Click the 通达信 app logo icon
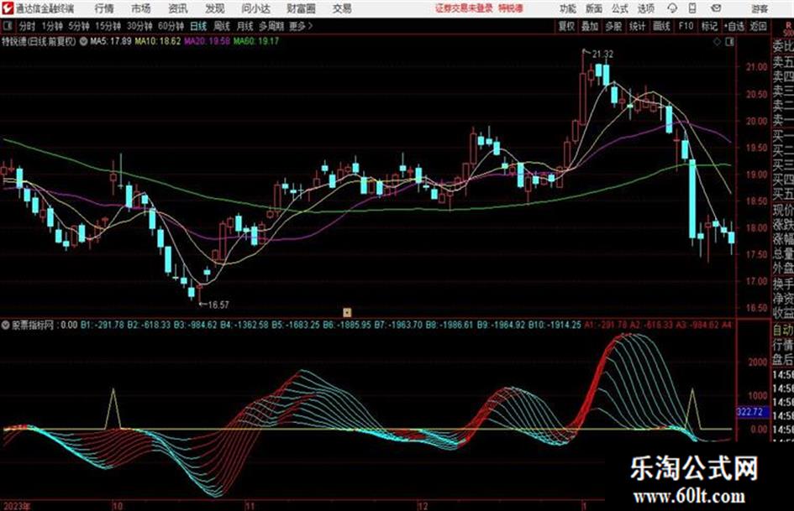Viewport: 794px width, 511px height. 8,8
